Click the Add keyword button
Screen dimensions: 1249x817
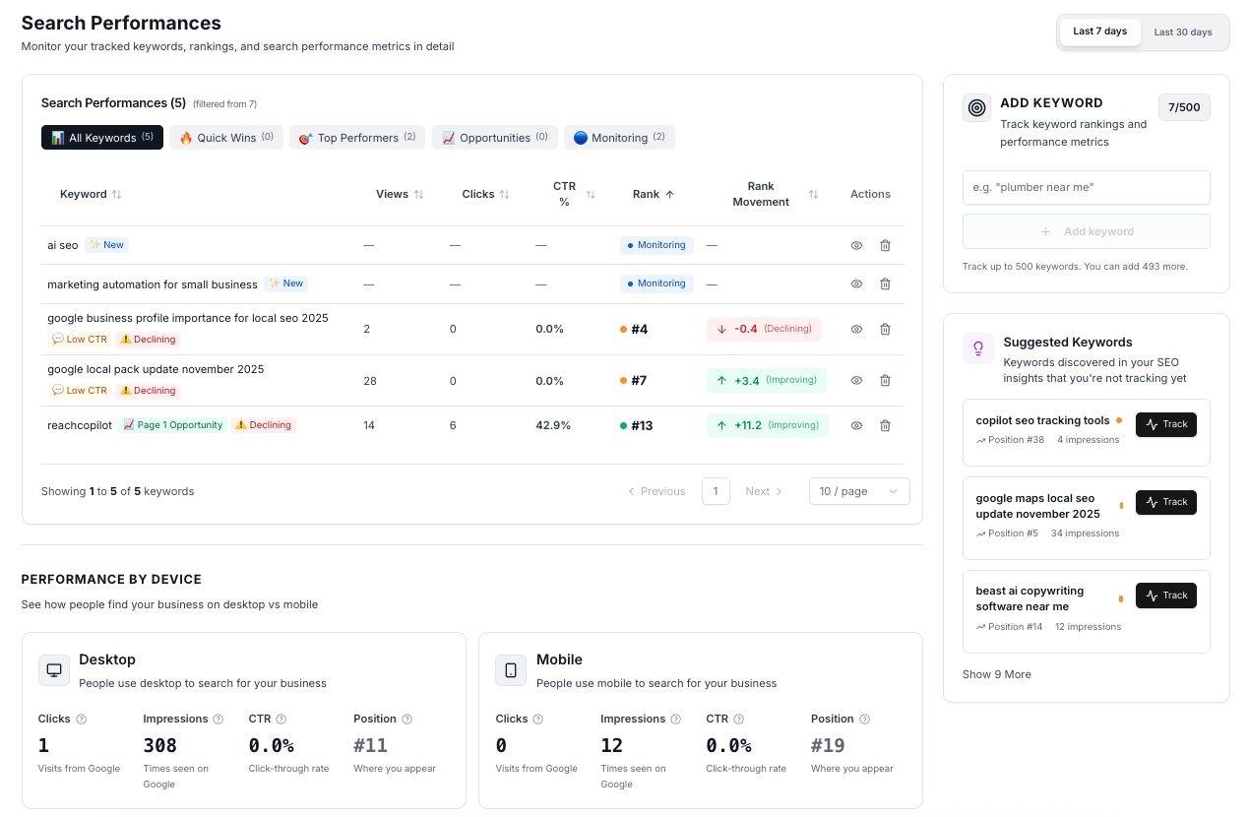1086,230
